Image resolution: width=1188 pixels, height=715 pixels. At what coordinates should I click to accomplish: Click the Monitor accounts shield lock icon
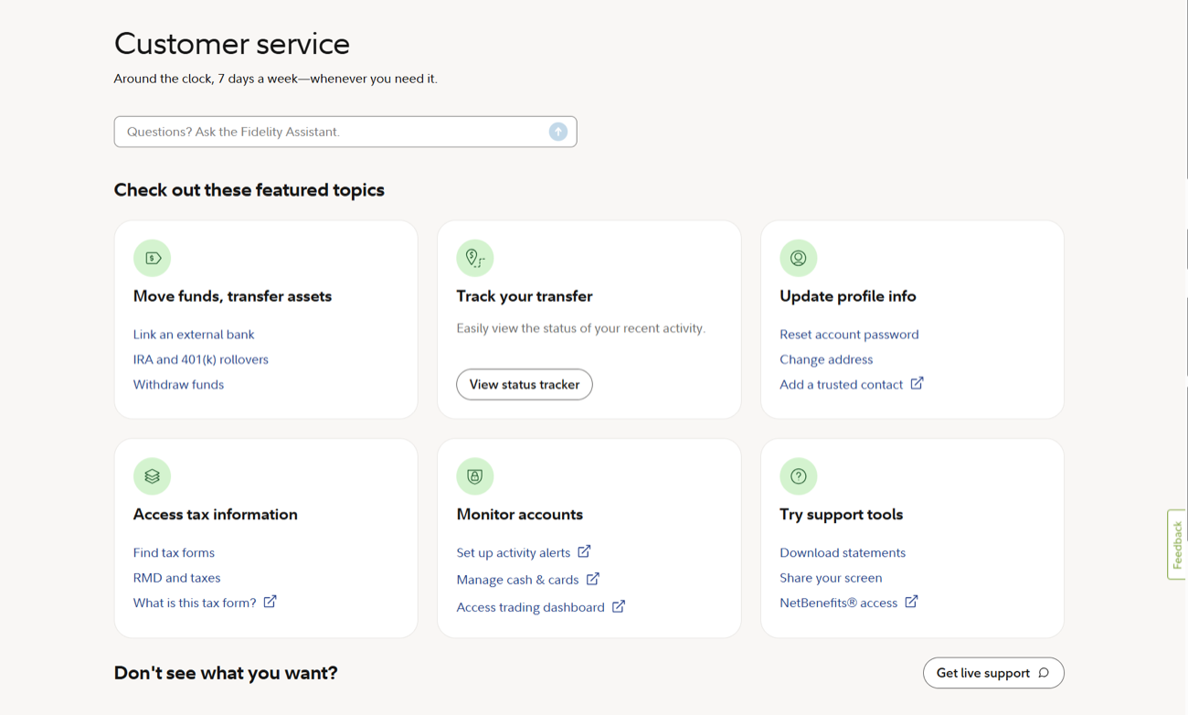pos(475,476)
